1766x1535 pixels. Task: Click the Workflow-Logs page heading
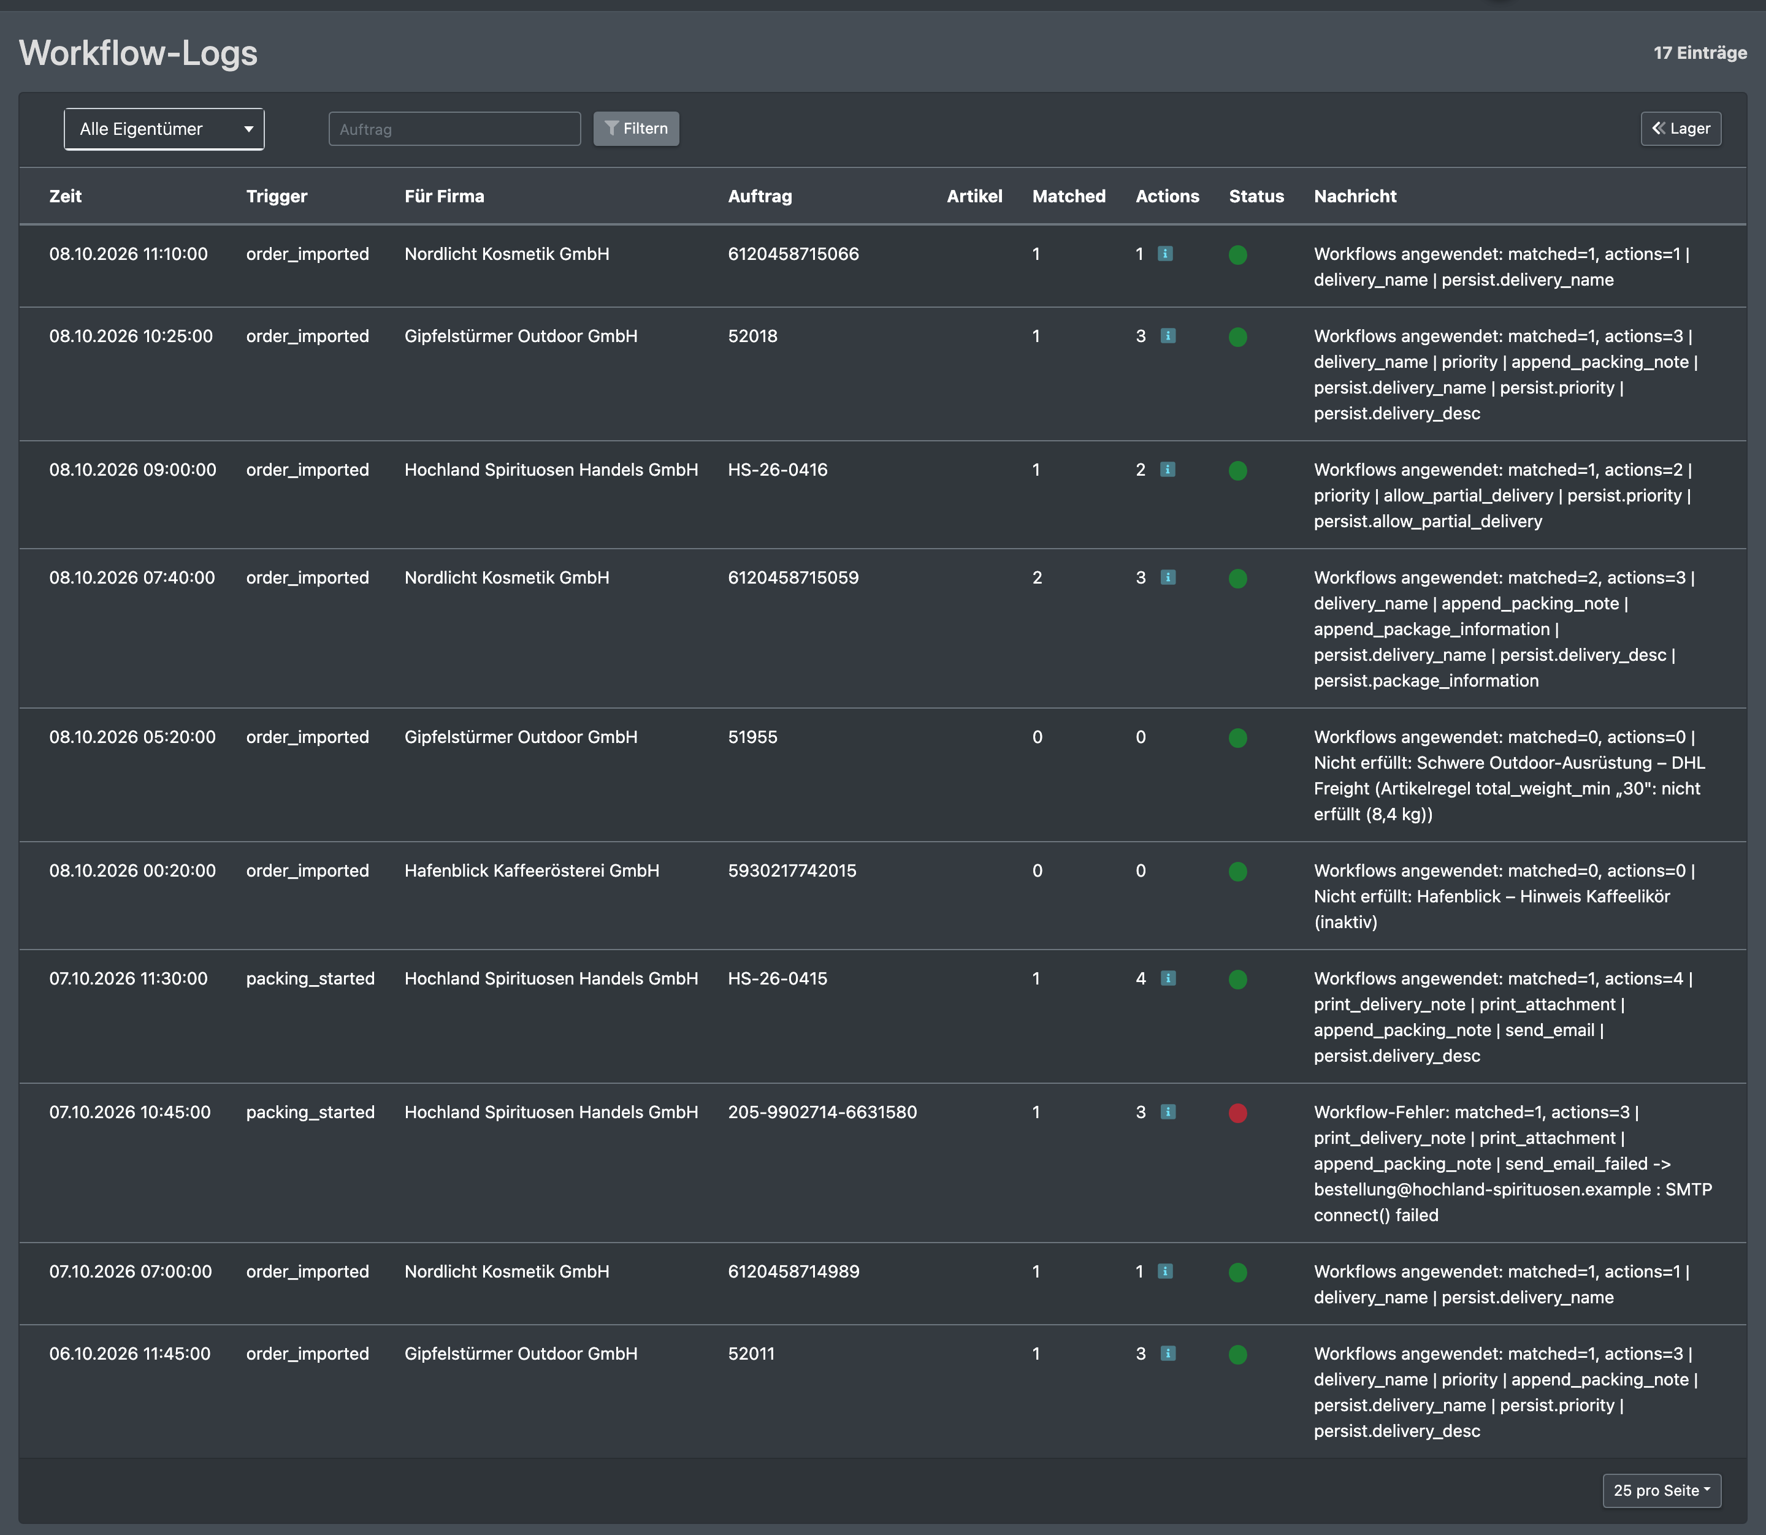[138, 53]
